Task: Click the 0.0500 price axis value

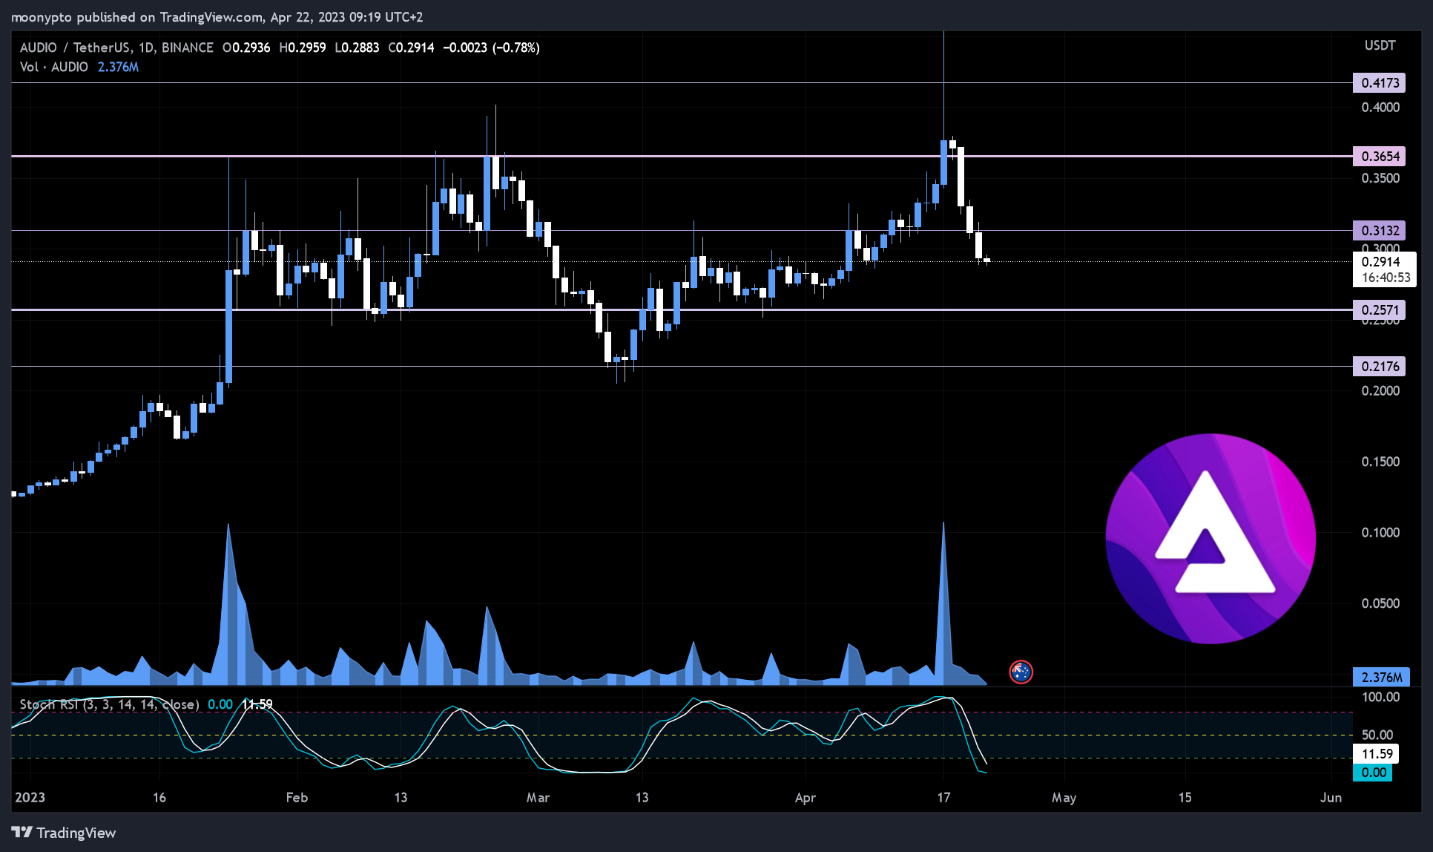Action: (x=1380, y=603)
